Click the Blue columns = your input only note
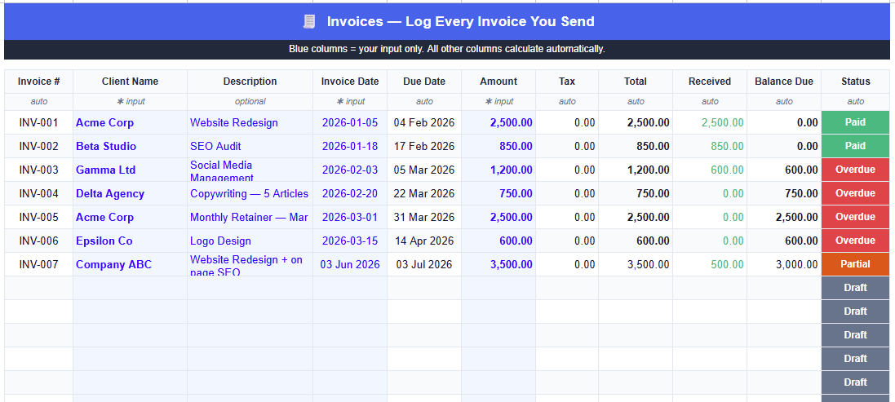Image resolution: width=895 pixels, height=402 pixels. pos(447,49)
